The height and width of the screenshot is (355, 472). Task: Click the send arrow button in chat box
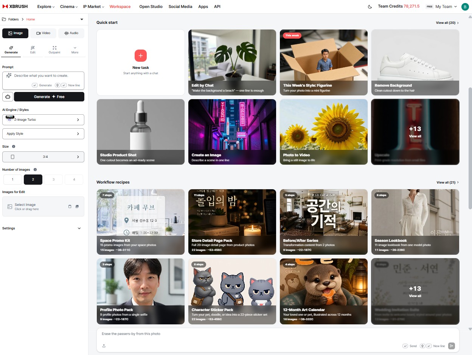coord(451,346)
